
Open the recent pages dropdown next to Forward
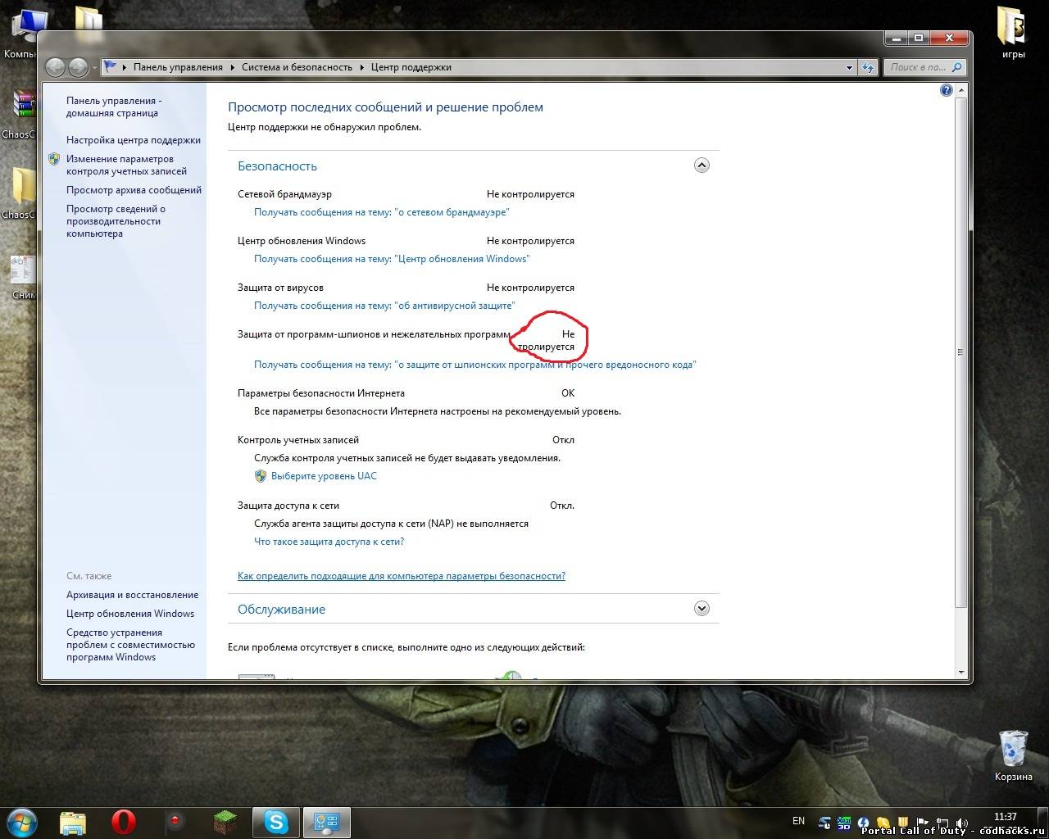pyautogui.click(x=94, y=68)
